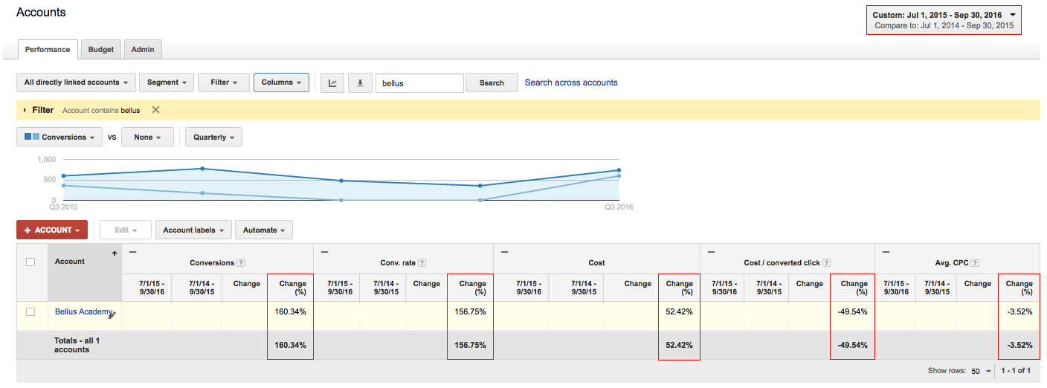Open the None comparison metric dropdown
This screenshot has height=388, width=1047.
(147, 138)
